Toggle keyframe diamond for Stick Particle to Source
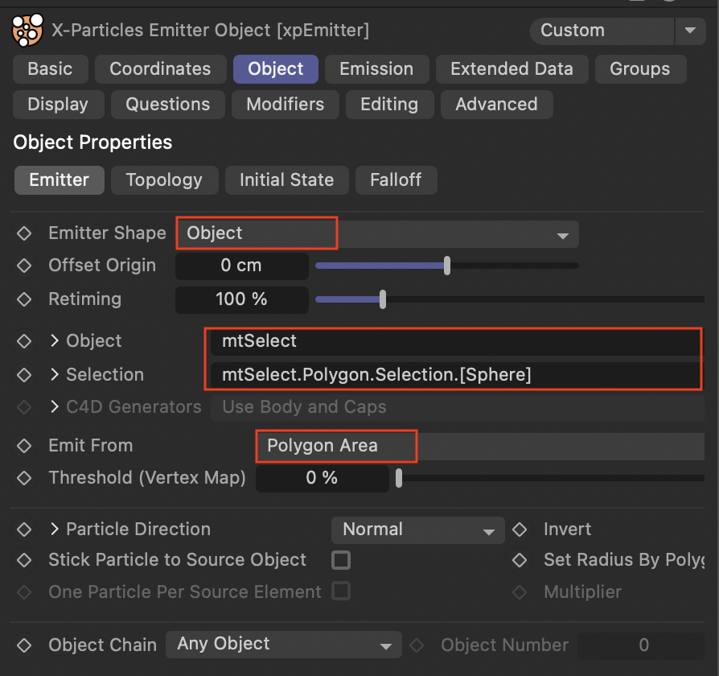The height and width of the screenshot is (676, 719). pyautogui.click(x=24, y=560)
